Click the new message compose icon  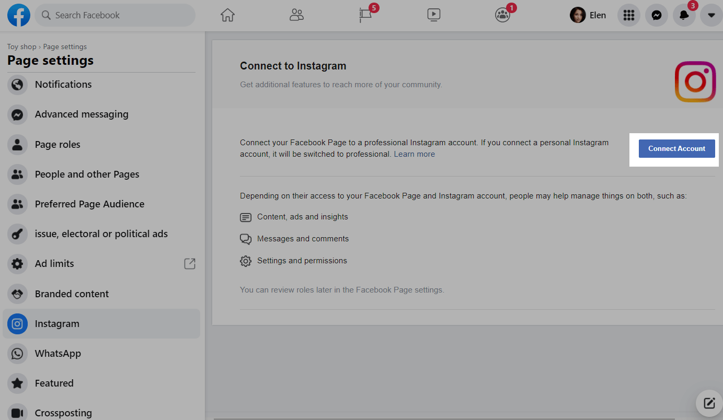coord(709,403)
